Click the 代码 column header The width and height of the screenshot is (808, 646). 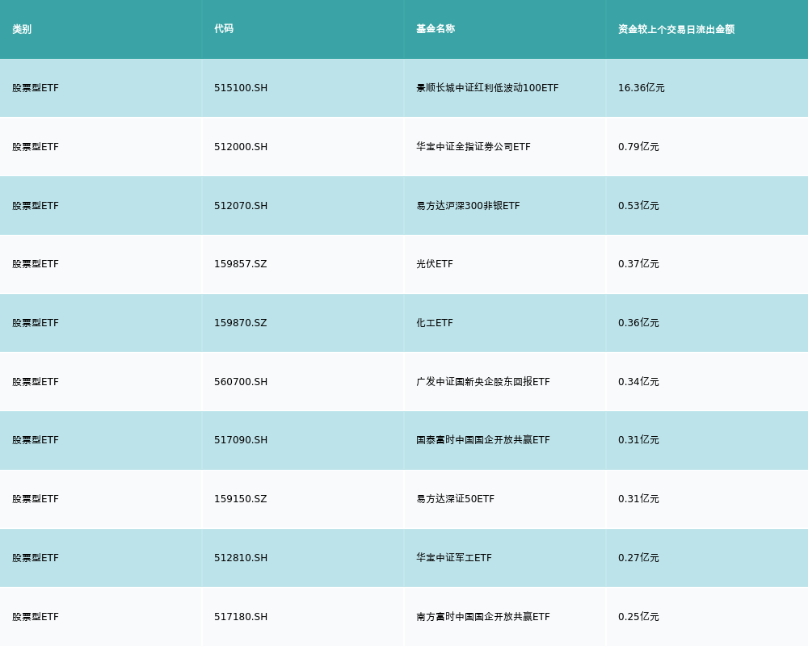point(224,29)
